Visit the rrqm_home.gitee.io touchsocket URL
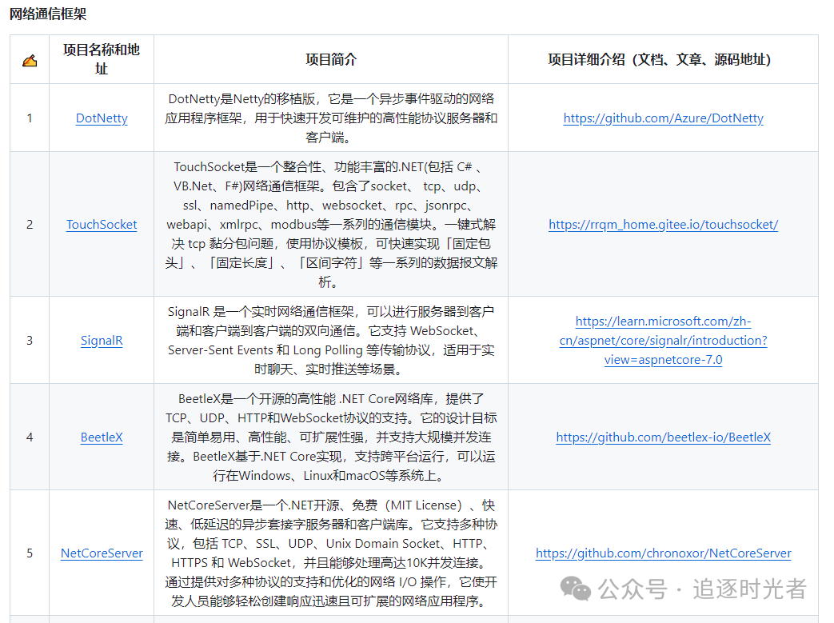Image resolution: width=834 pixels, height=623 pixels. [663, 225]
